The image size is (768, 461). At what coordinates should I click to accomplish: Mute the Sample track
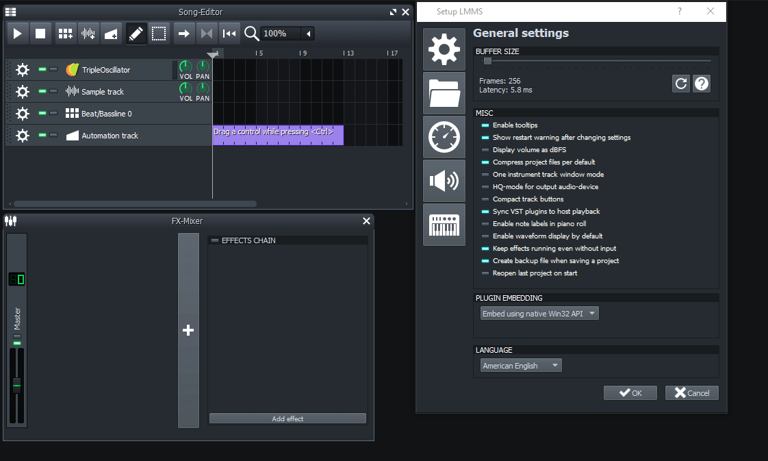41,91
